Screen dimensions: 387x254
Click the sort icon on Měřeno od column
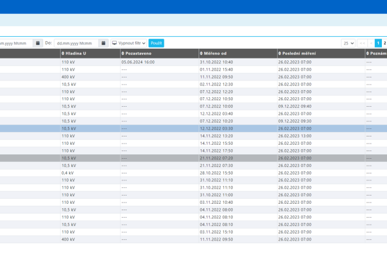(201, 53)
